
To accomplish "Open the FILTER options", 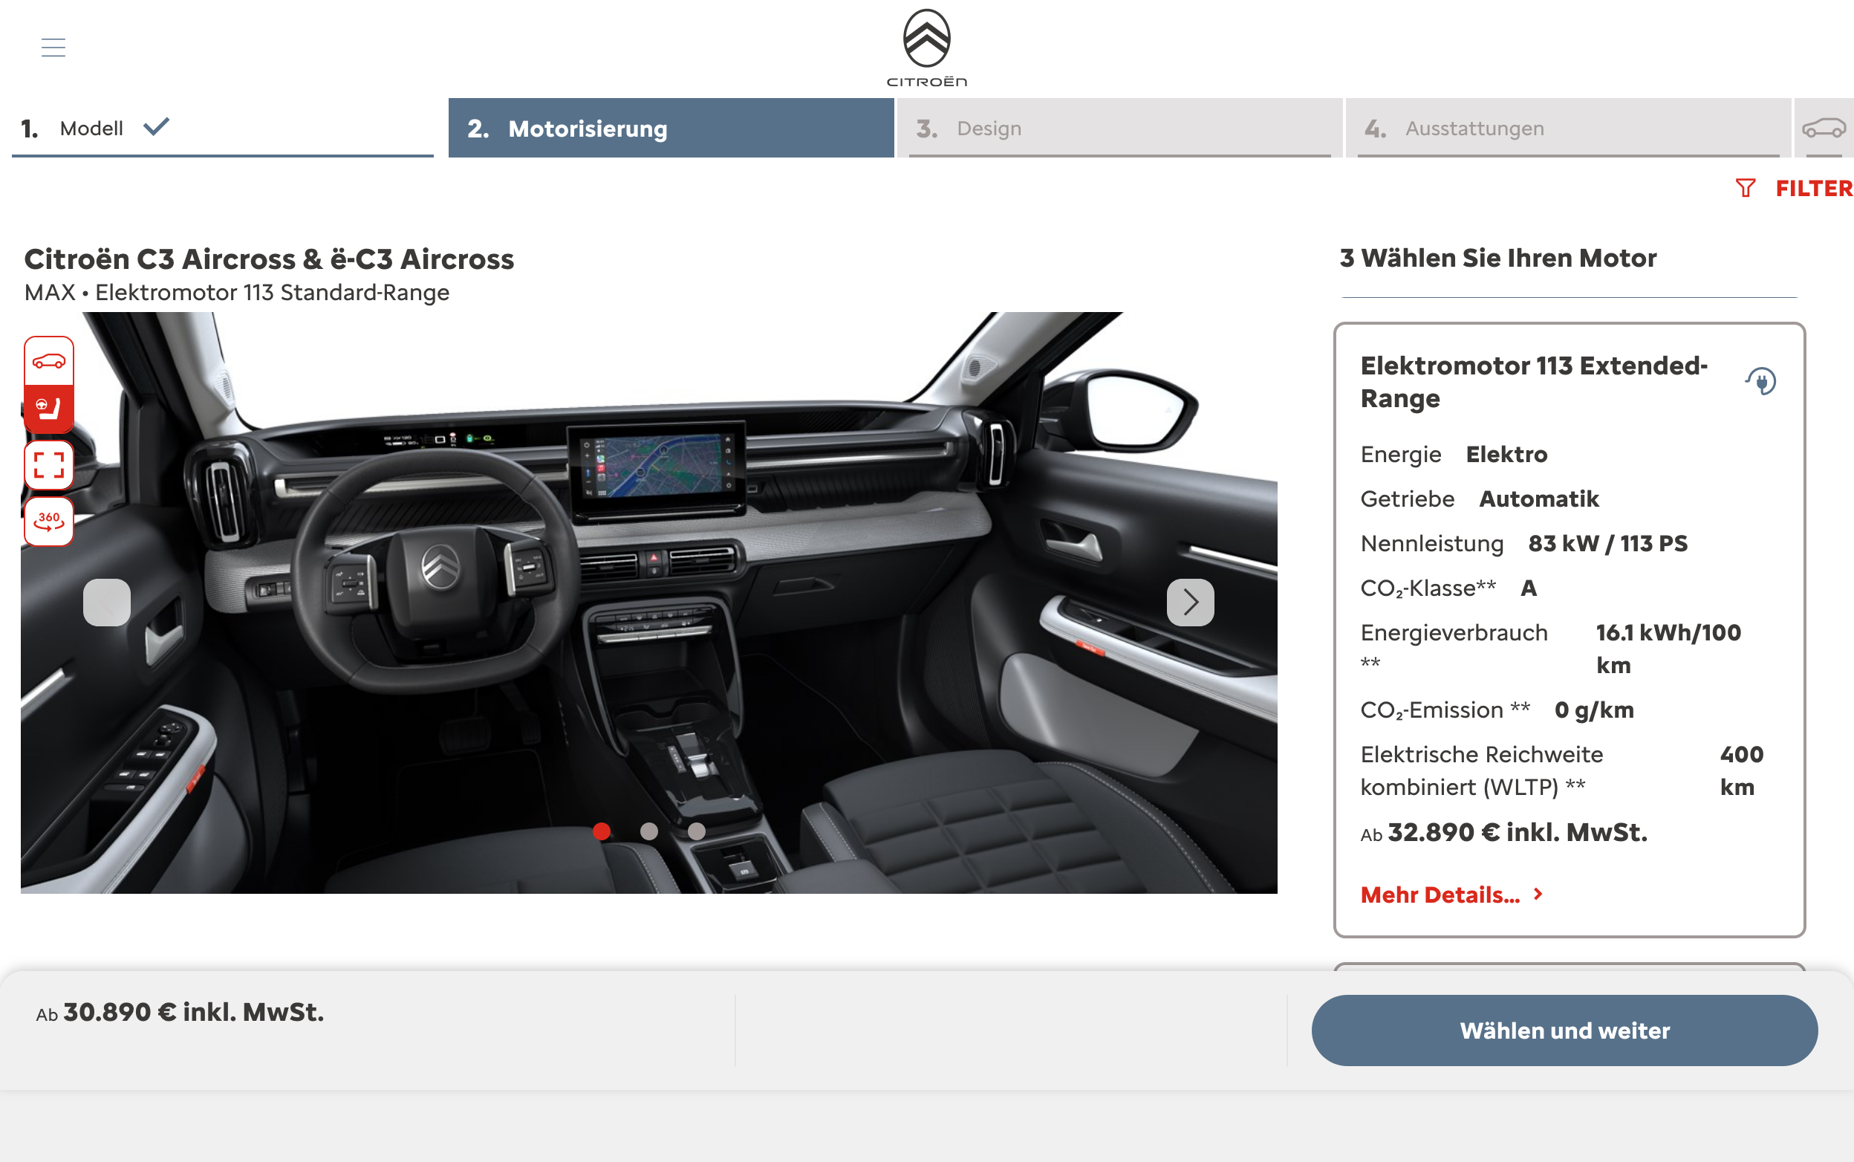I will point(1793,188).
